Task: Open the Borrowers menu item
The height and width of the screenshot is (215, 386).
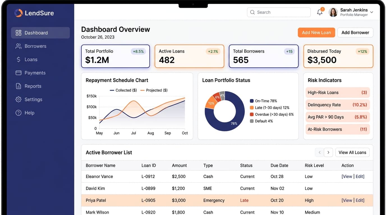Action: 40,46
